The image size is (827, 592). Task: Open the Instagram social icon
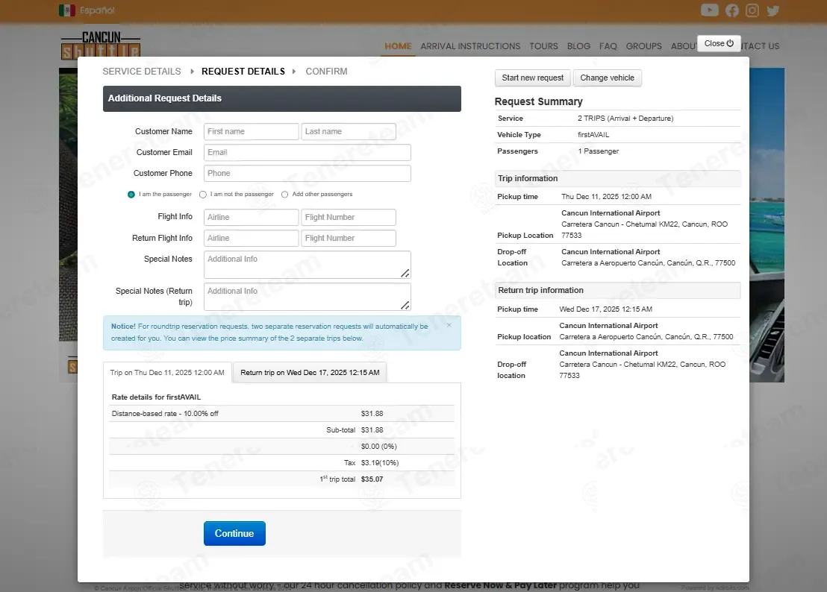click(752, 10)
